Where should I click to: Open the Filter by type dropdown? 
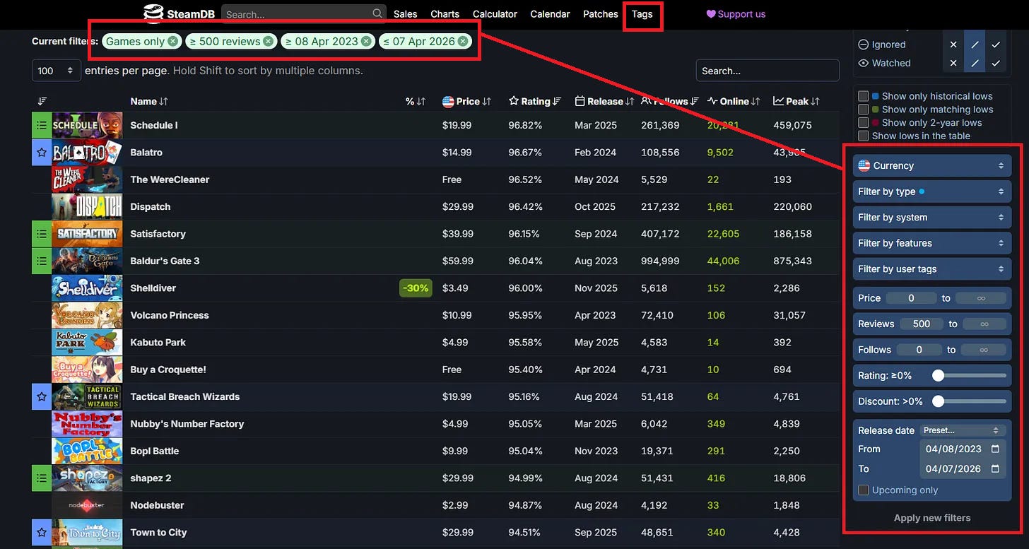click(x=932, y=191)
